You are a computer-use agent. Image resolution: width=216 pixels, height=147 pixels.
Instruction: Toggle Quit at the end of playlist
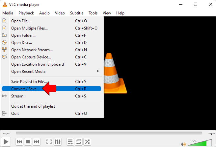point(51,106)
